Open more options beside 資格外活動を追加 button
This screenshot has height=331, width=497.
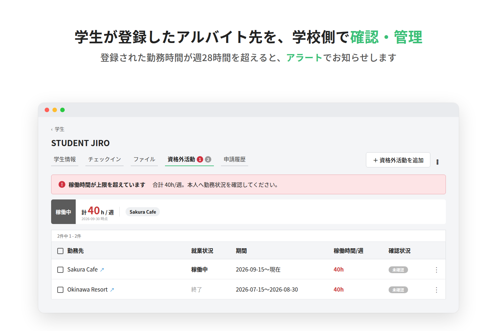[x=437, y=162]
